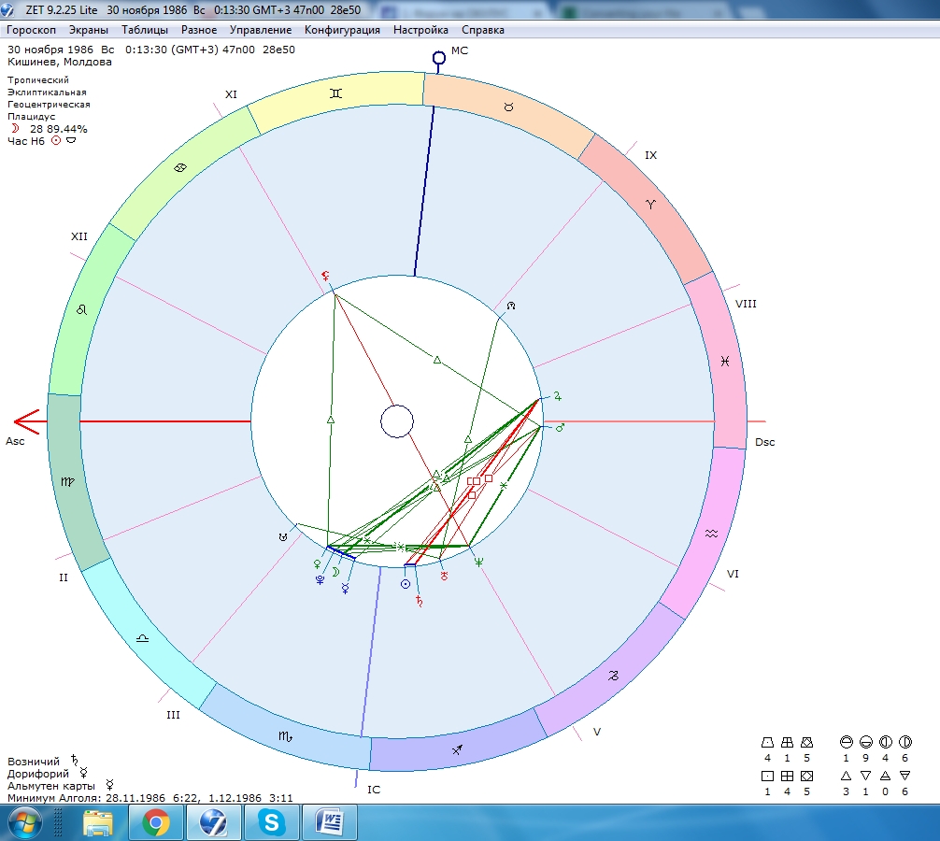Open Google Chrome from the taskbar
940x841 pixels.
click(155, 822)
